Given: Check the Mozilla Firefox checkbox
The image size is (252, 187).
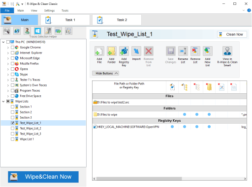Looking at the screenshot, I should (12, 63).
